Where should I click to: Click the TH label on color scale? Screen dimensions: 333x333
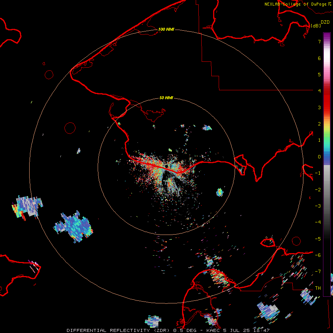click(x=318, y=288)
